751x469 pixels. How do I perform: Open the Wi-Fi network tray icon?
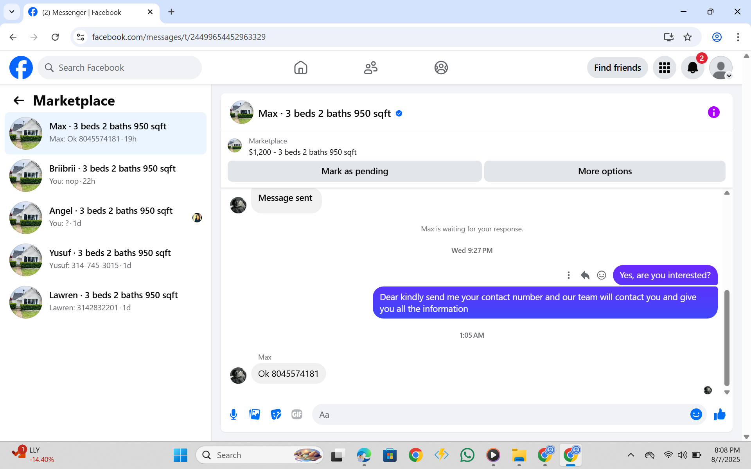(668, 455)
